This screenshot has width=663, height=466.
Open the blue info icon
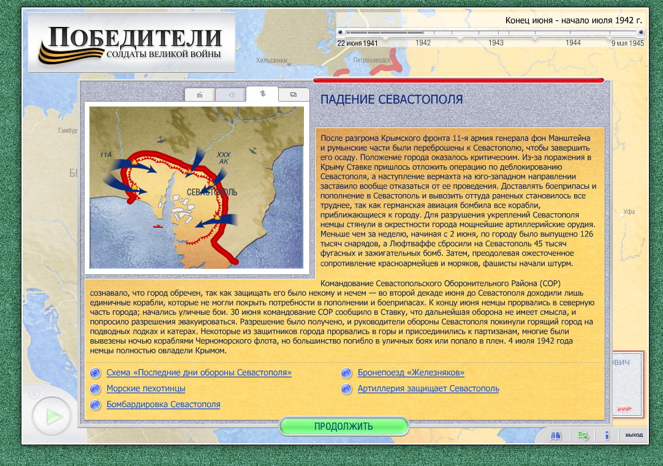(607, 435)
